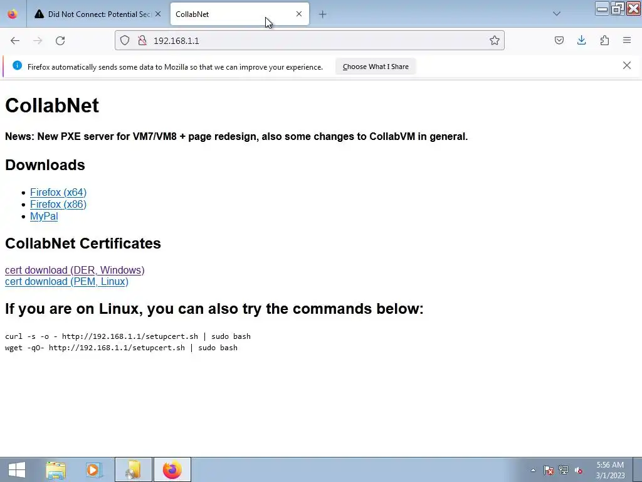642x482 pixels.
Task: Open the taskbar clock showing 5:56 AM
Action: click(x=610, y=470)
